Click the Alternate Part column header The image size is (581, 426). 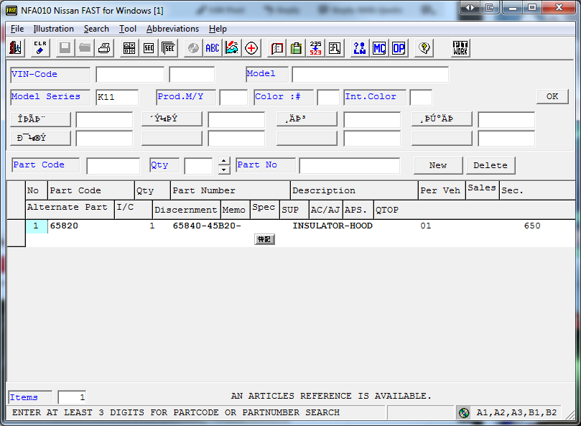pyautogui.click(x=70, y=210)
